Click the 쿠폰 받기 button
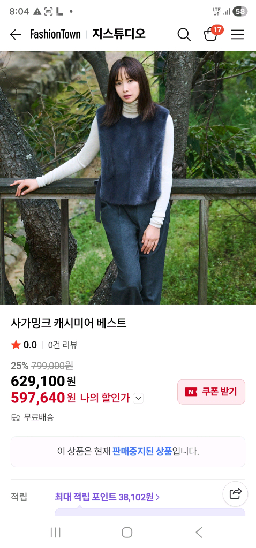This screenshot has height=548, width=256. (x=211, y=392)
